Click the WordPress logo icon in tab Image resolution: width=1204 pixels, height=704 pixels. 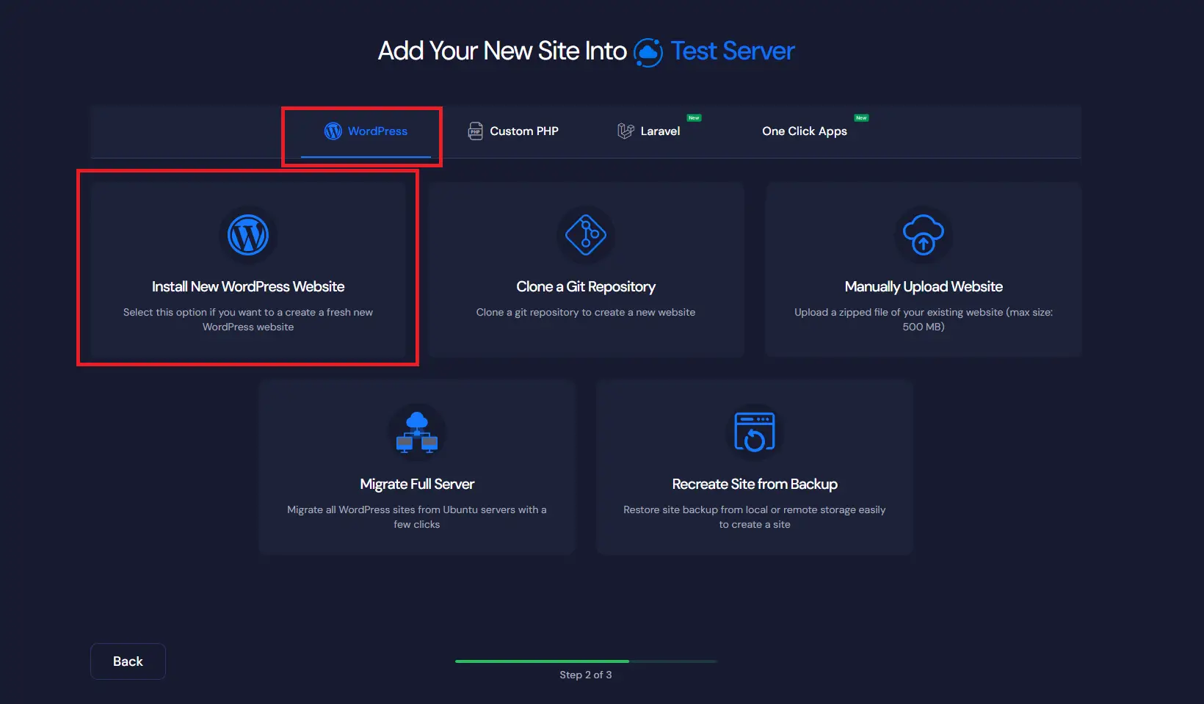pos(333,131)
